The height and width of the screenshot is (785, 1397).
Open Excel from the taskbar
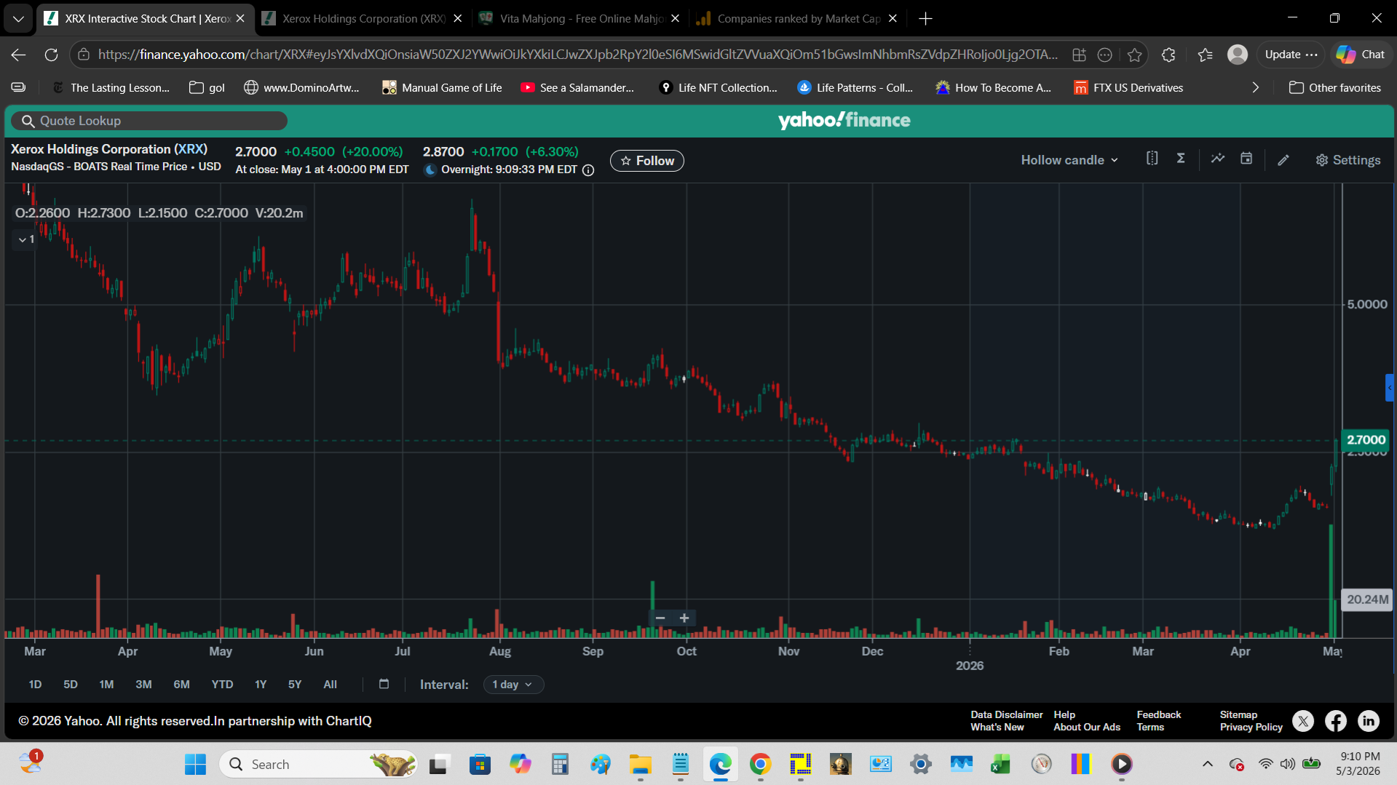[x=1000, y=765]
